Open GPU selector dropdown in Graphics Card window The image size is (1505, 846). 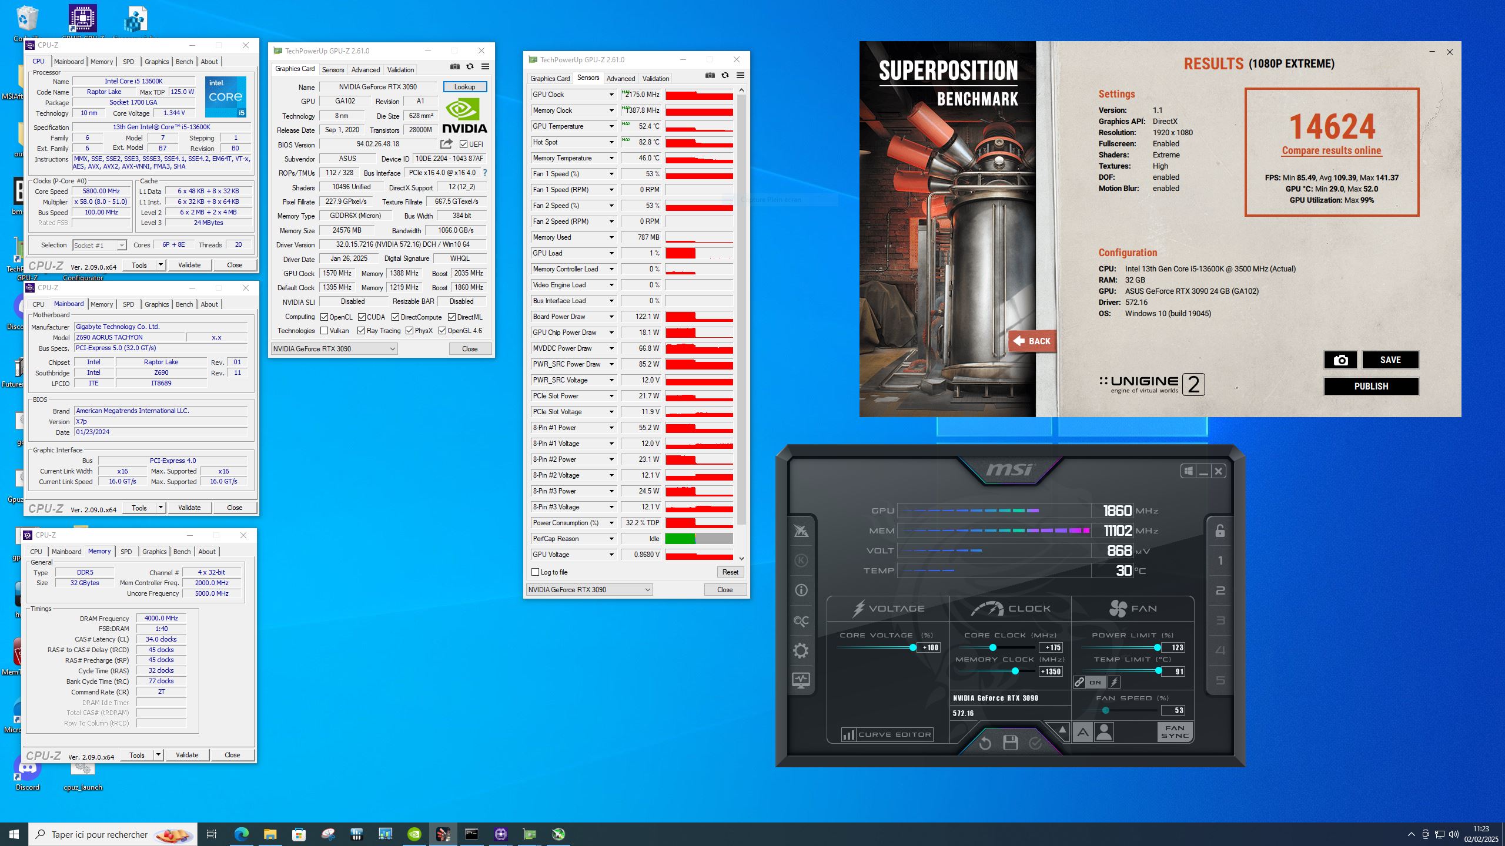[x=334, y=349]
